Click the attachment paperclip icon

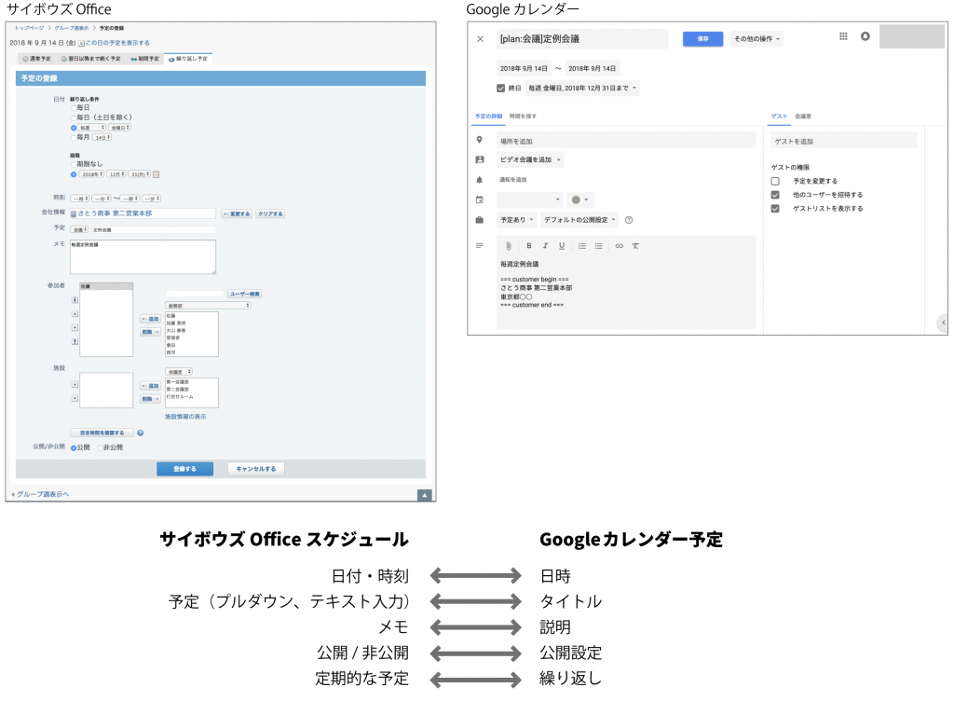509,246
